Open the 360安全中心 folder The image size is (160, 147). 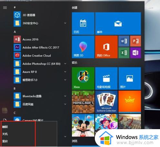tap(40, 23)
